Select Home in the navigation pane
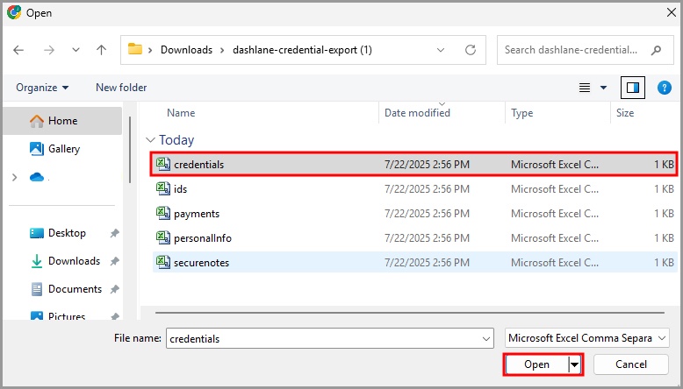This screenshot has height=389, width=683. 62,121
